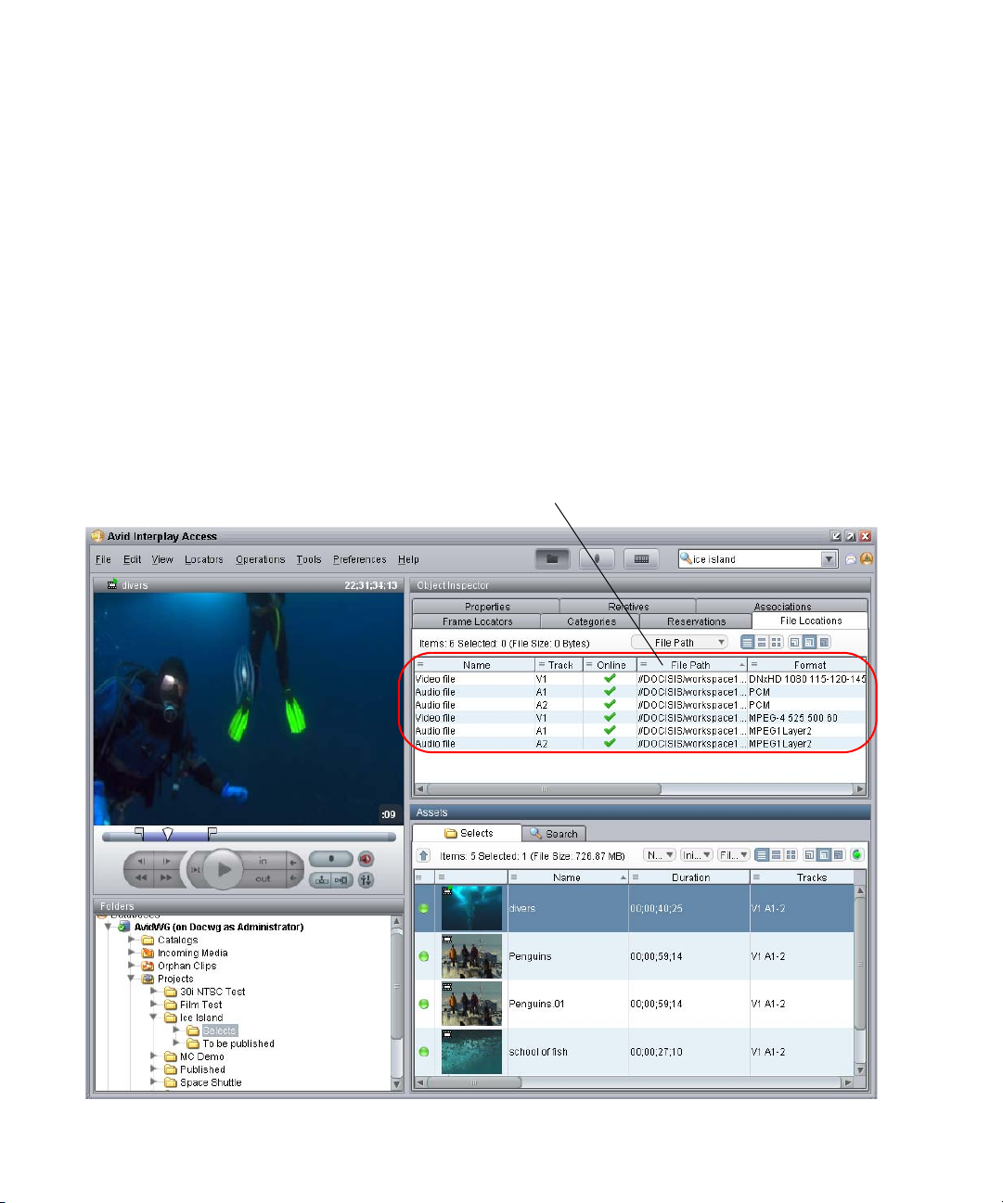Collapse the Projects node
Viewport: 1003px width, 1203px height.
132,979
